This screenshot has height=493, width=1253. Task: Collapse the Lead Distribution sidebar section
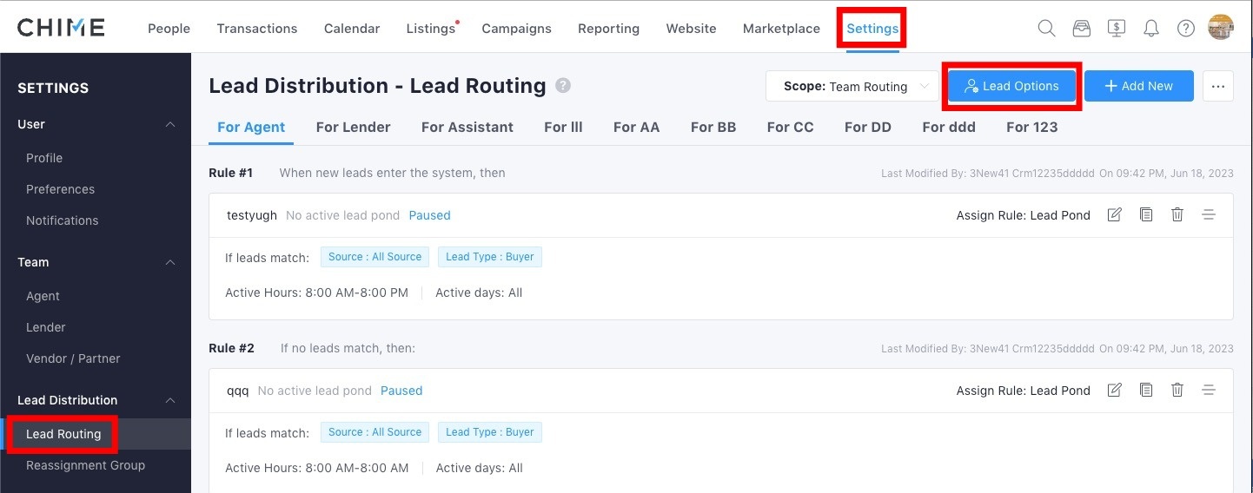tap(170, 400)
